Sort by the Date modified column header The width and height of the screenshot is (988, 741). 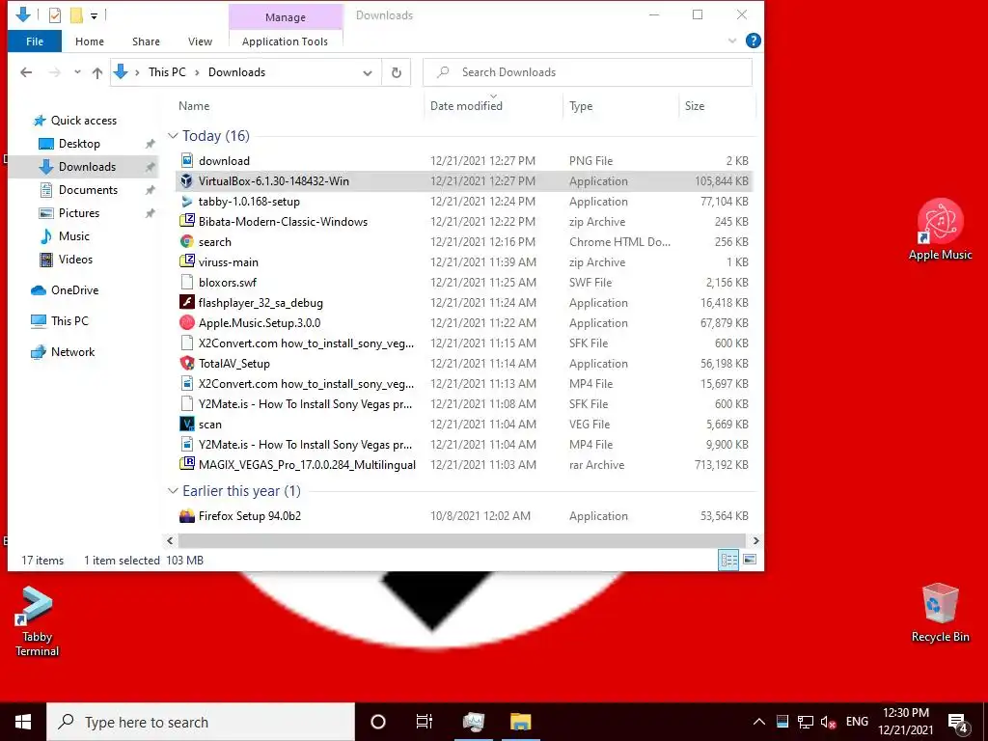coord(466,106)
